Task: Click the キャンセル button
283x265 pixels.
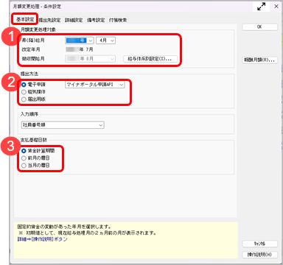Action: tap(259, 244)
